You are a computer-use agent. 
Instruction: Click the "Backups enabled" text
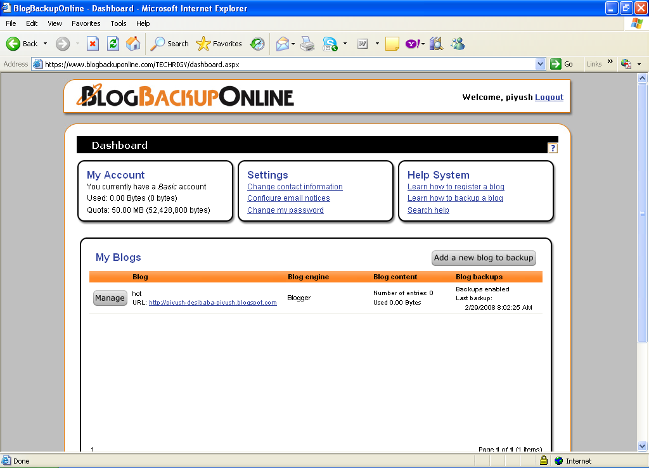482,289
